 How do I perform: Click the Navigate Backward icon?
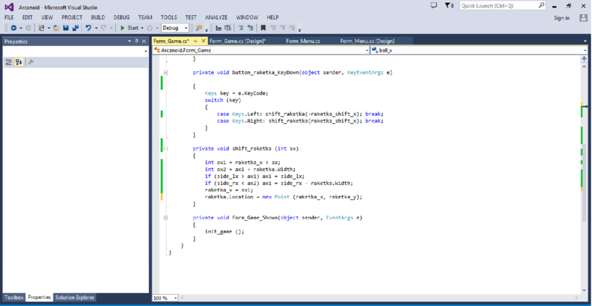pyautogui.click(x=13, y=28)
